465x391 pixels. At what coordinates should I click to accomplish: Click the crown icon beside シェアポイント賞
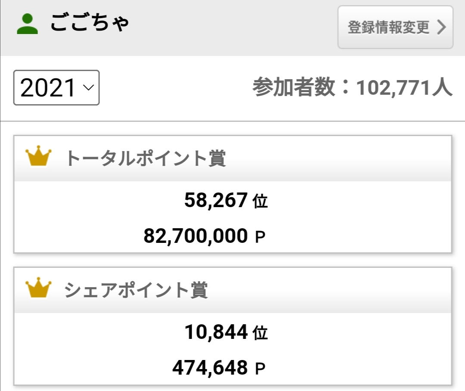pyautogui.click(x=38, y=288)
